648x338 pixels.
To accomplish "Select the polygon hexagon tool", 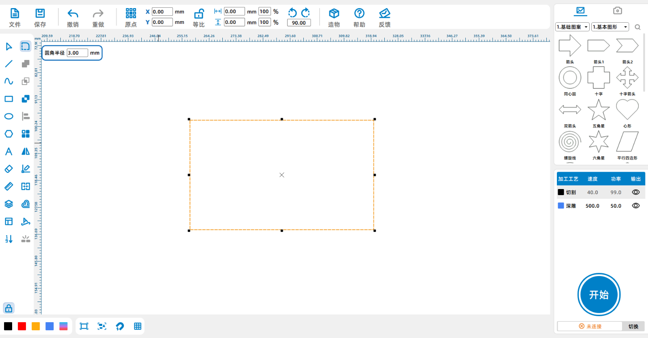I will tap(9, 134).
